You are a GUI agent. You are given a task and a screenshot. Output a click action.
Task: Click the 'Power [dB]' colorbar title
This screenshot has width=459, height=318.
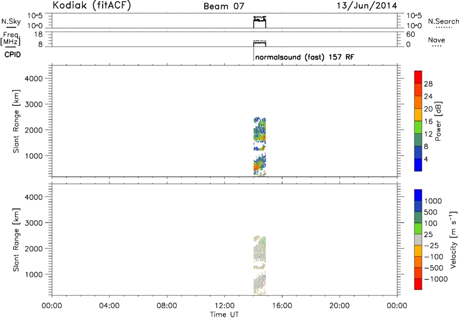[438, 121]
